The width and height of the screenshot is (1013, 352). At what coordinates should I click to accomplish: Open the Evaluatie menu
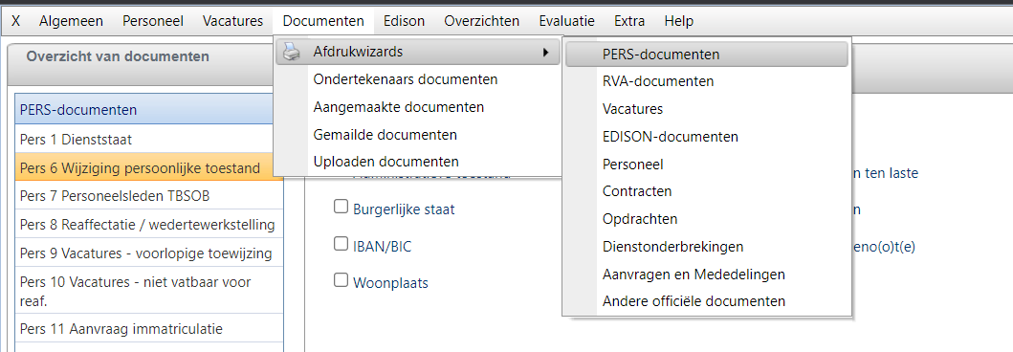(x=566, y=21)
